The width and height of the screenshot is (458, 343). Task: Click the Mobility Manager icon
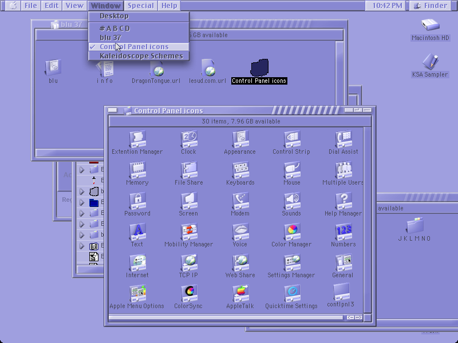click(189, 232)
